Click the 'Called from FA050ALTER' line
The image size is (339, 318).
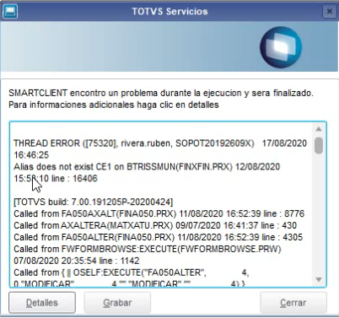pyautogui.click(x=159, y=237)
